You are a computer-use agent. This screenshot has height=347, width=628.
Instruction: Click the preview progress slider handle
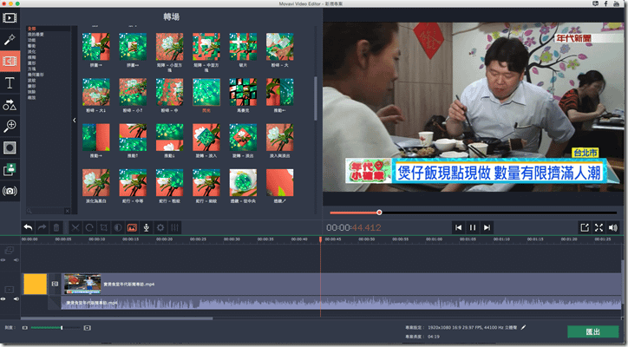tap(379, 213)
